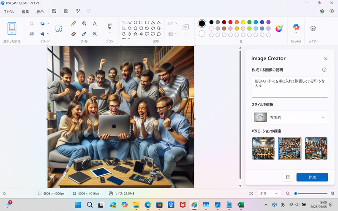Click the info icon beside the description label
Screen dimensions: 338x211
[324, 70]
